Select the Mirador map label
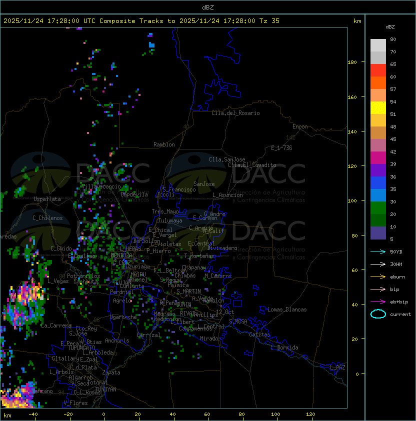This screenshot has width=416, height=421. 211,338
